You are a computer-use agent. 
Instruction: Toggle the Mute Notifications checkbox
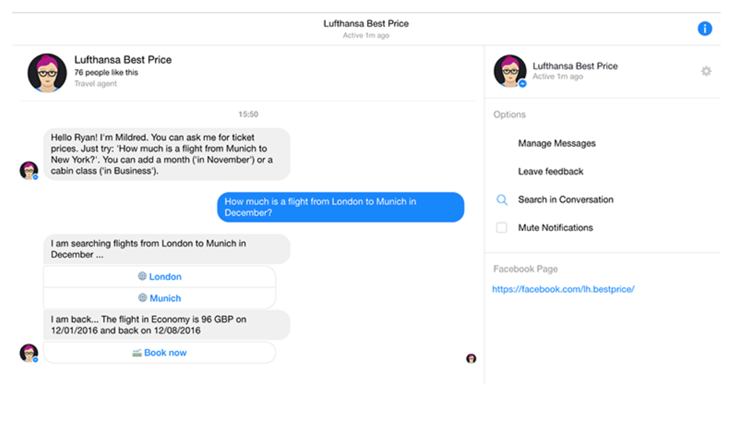(x=502, y=228)
